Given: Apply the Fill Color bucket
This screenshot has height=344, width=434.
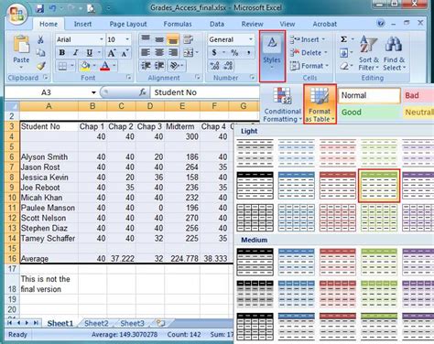Looking at the screenshot, I should (x=85, y=66).
